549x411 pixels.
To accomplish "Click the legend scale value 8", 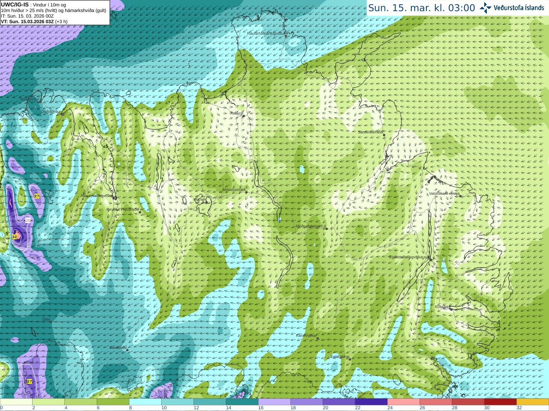I will (130, 408).
